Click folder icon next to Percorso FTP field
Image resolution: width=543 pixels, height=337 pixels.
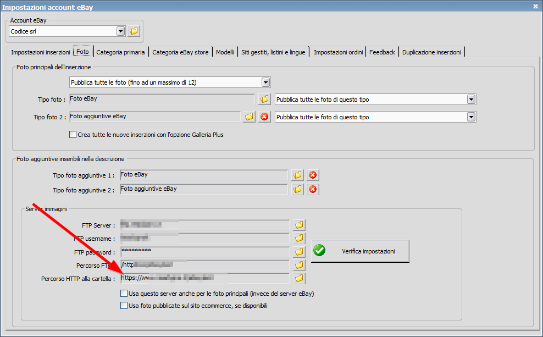point(299,266)
